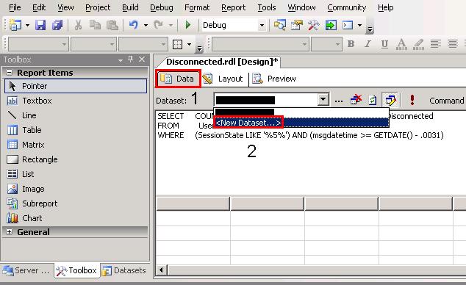
Task: Click the font color A icon
Action: pyautogui.click(x=401, y=44)
